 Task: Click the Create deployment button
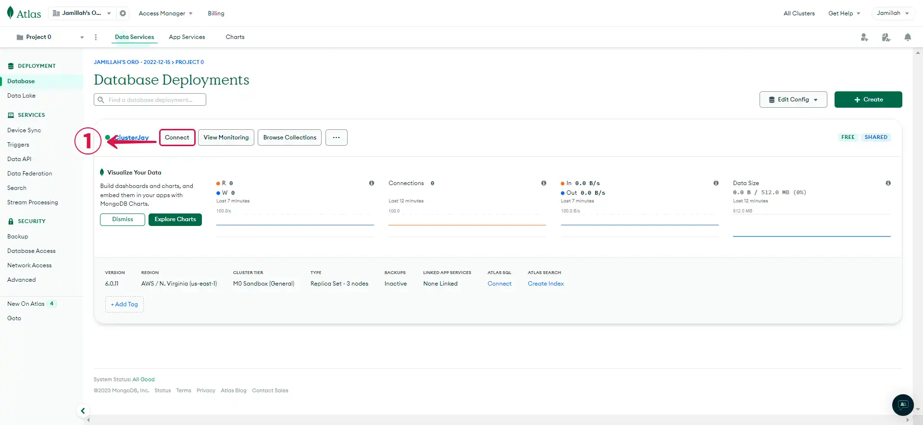click(868, 100)
